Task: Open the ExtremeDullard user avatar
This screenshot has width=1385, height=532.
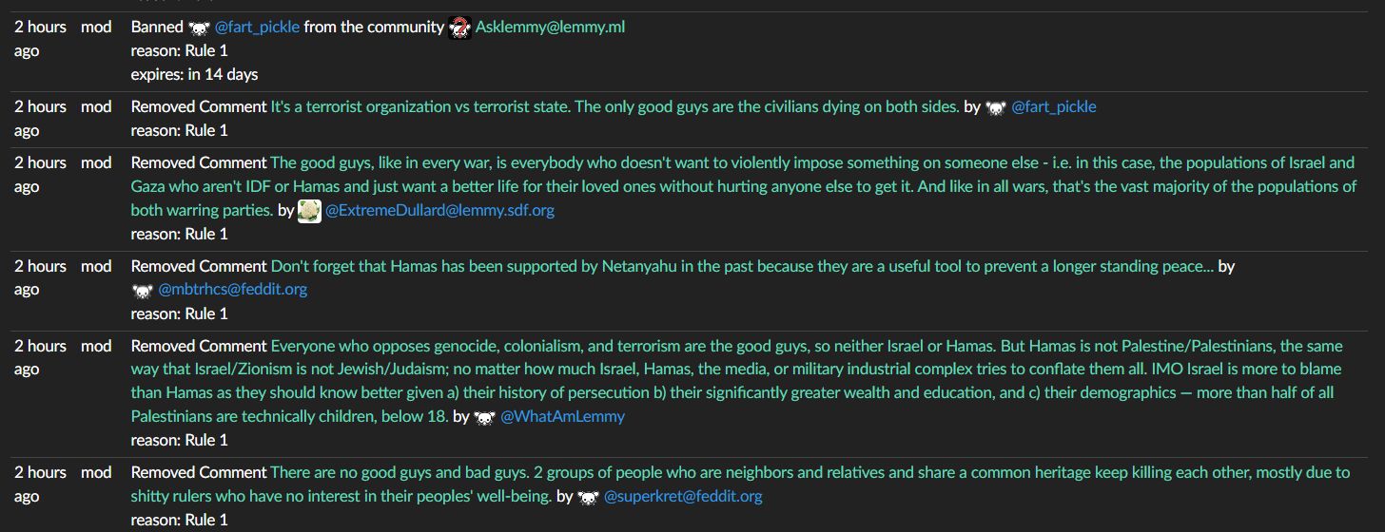Action: (x=309, y=211)
